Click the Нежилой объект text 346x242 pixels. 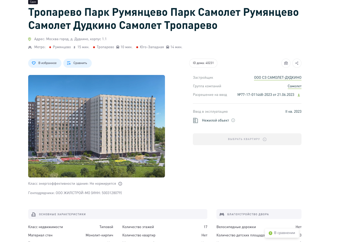tap(215, 120)
